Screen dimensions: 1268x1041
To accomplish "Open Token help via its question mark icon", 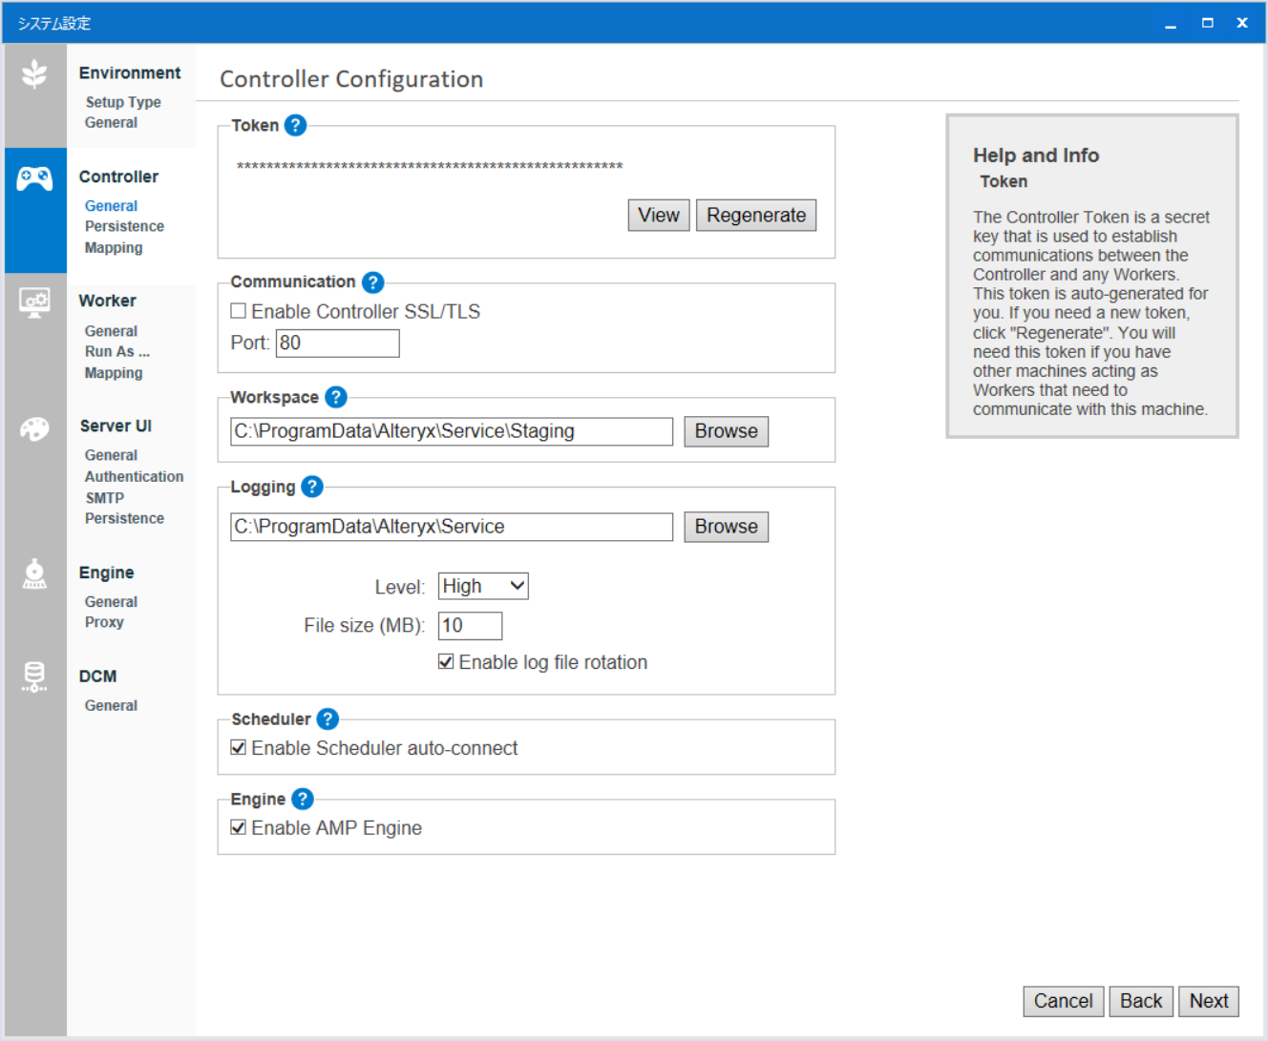I will (295, 125).
